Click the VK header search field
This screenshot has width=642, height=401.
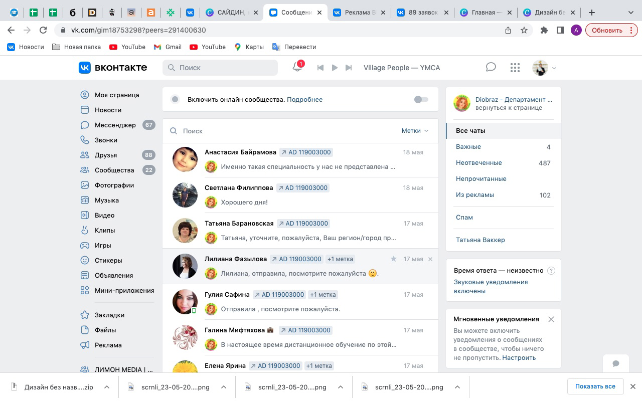(220, 68)
